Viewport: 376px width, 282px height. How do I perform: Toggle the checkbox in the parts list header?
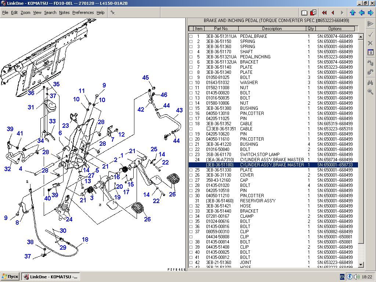coord(191,29)
